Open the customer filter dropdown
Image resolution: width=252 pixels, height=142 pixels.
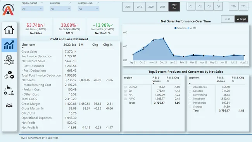point(60,9)
